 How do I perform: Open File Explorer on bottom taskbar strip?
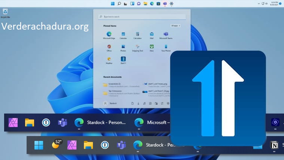click(x=88, y=145)
